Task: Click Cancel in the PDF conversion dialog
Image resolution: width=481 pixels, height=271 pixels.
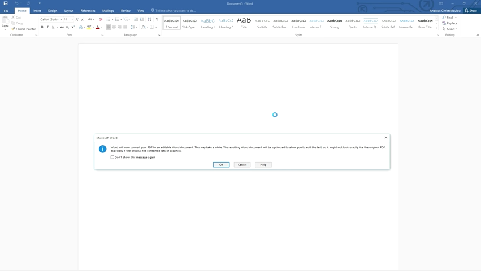Action: point(242,165)
